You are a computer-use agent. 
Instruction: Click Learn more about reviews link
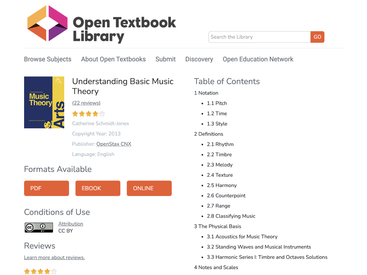point(54,258)
